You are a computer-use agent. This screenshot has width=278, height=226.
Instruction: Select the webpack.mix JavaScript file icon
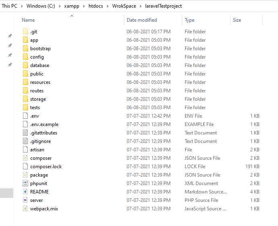pos(25,209)
